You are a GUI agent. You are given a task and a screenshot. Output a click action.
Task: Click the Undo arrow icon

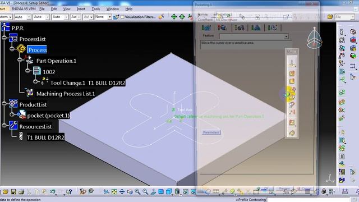click(52, 191)
